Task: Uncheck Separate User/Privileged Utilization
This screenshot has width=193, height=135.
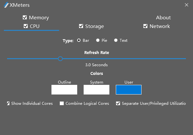Action: click(x=118, y=104)
